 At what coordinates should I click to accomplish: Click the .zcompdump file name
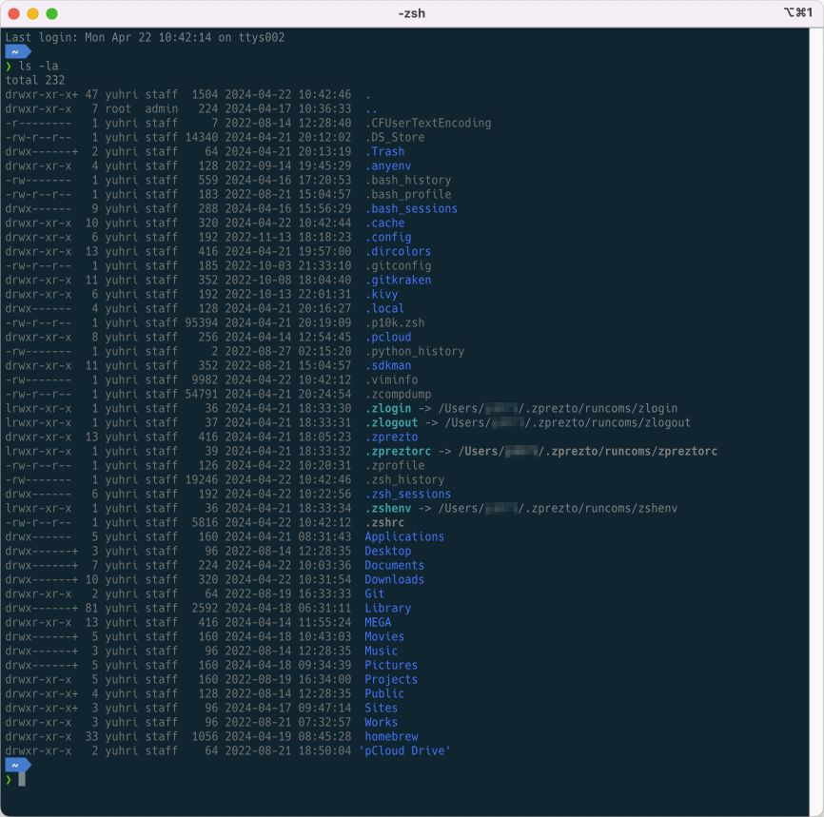point(399,394)
